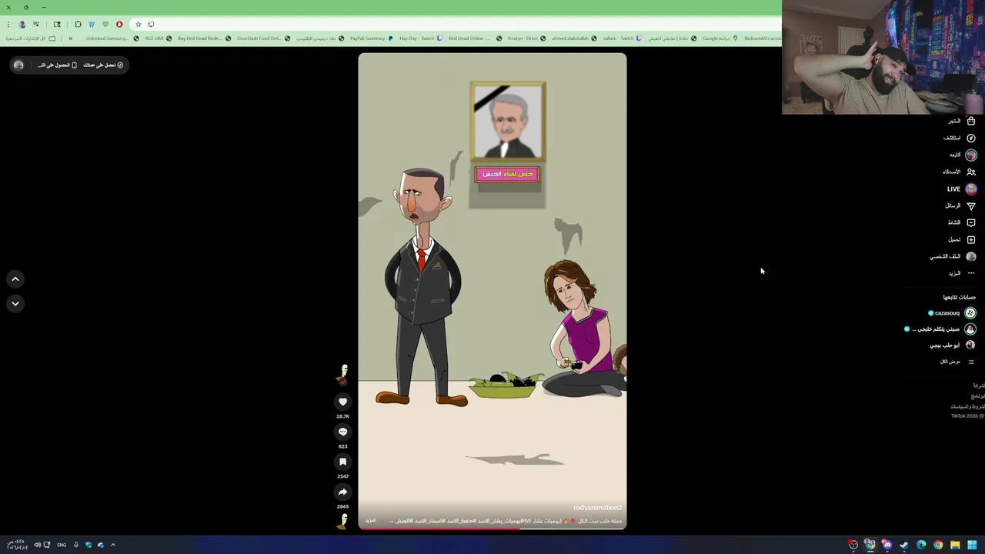Open More (المزيد) options with three dots
985x554 pixels.
961,273
